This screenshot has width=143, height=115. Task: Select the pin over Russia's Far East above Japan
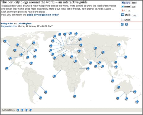click(119, 44)
